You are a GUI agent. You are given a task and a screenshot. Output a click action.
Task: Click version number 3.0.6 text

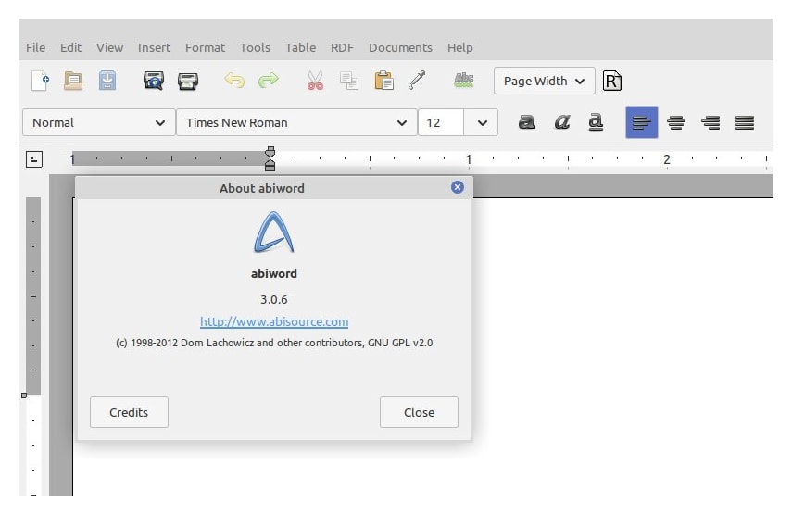[274, 299]
